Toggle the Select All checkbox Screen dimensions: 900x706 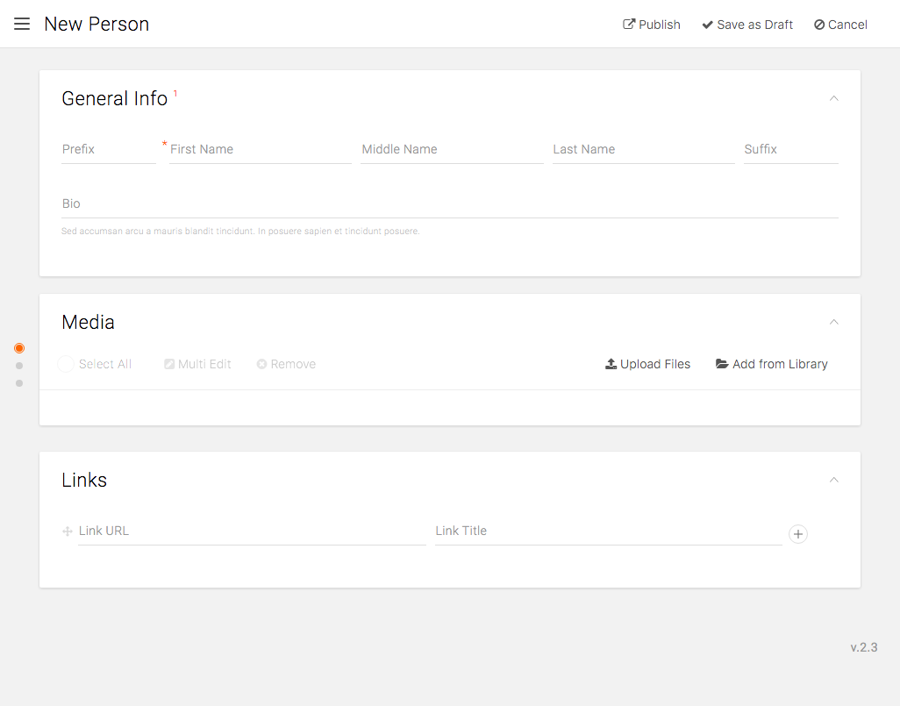[x=66, y=364]
